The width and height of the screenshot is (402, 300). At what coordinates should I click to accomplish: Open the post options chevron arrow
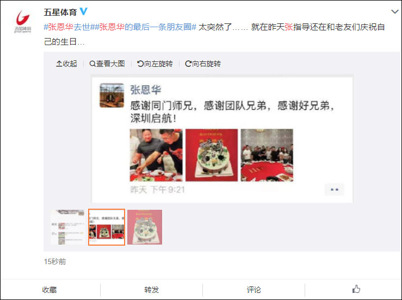[394, 12]
